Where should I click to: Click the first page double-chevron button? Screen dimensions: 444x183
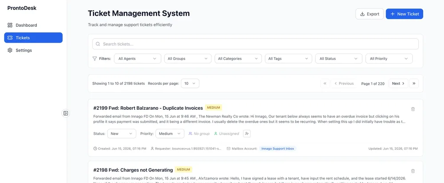coord(325,84)
